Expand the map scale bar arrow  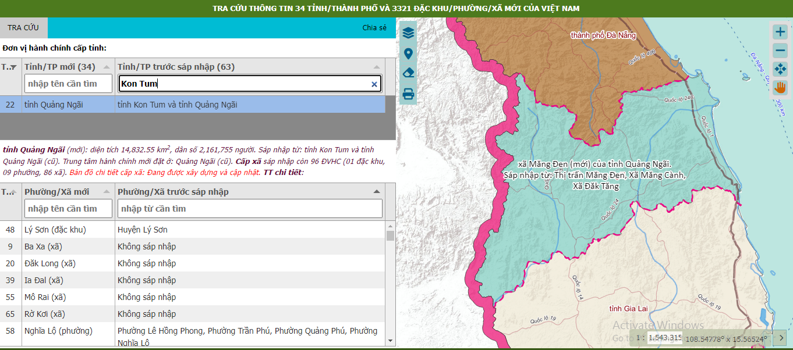pyautogui.click(x=781, y=337)
